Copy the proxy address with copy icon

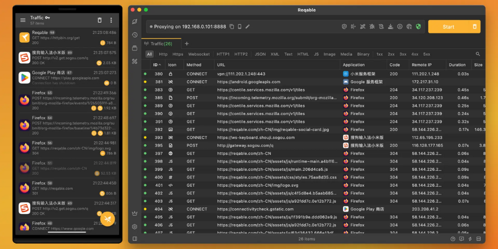(x=232, y=26)
